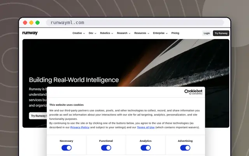249x156 pixels.
Task: Turn off the Analytics cookies switch
Action: tap(146, 148)
